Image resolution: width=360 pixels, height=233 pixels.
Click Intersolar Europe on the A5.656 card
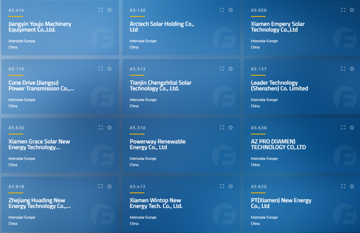(264, 41)
